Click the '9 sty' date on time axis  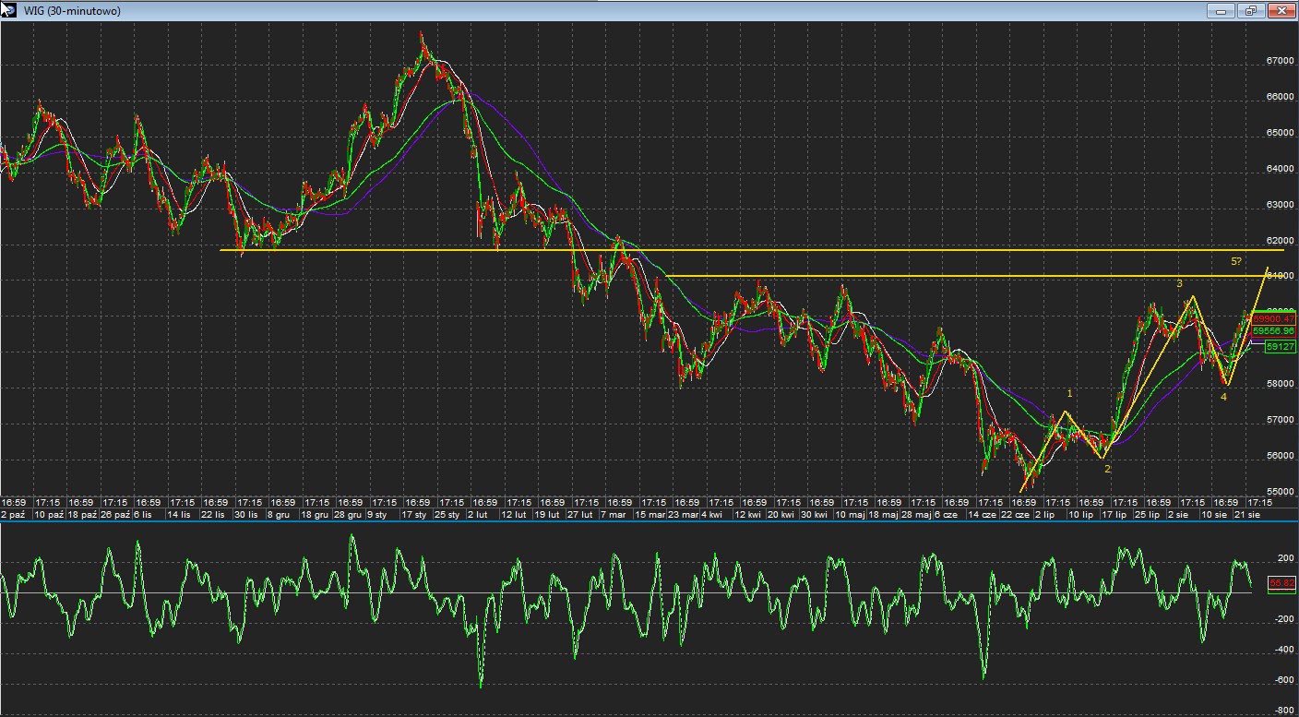pos(376,514)
